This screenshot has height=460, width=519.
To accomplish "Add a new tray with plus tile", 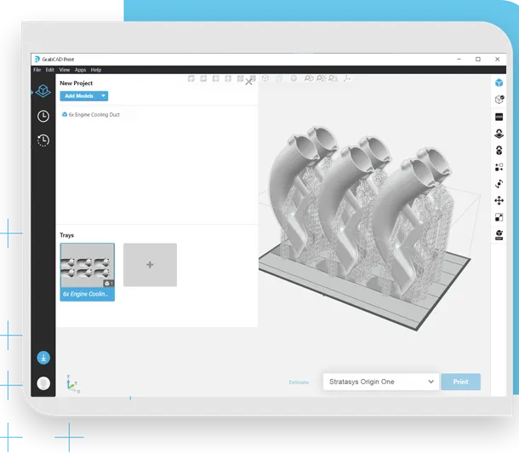I will click(x=150, y=265).
